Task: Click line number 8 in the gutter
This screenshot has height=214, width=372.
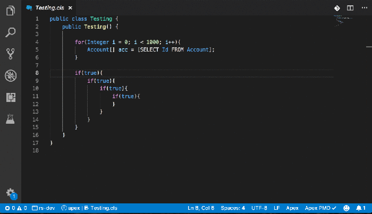Action: [x=37, y=73]
